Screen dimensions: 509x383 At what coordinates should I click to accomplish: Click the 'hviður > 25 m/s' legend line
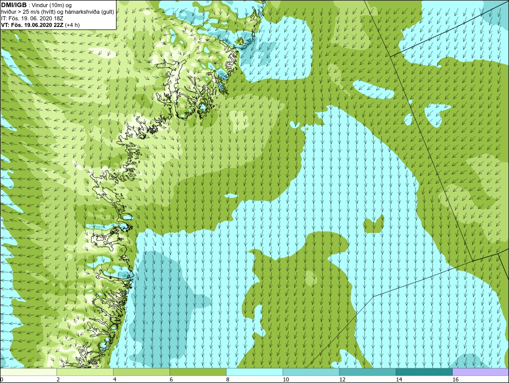[58, 12]
